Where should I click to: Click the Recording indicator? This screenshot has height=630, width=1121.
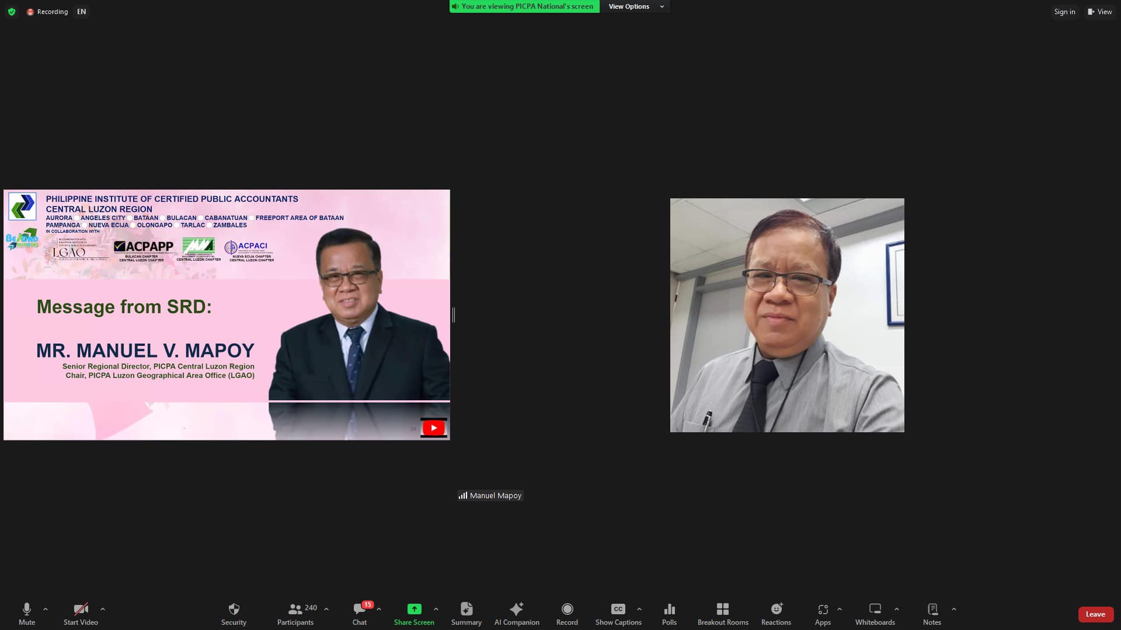click(x=47, y=12)
